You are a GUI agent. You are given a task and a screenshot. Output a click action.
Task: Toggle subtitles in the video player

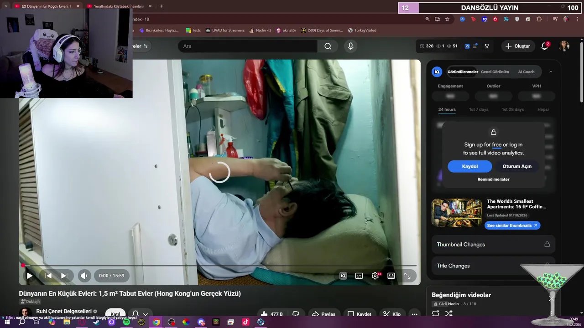pyautogui.click(x=359, y=276)
